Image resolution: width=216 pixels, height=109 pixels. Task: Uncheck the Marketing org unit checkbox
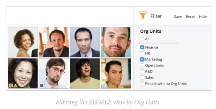pos(142,59)
